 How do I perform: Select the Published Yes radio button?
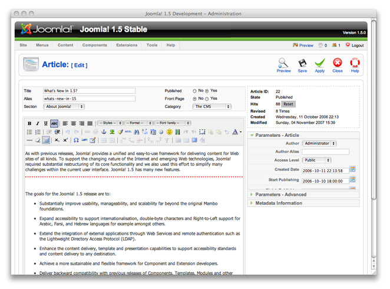click(x=207, y=91)
